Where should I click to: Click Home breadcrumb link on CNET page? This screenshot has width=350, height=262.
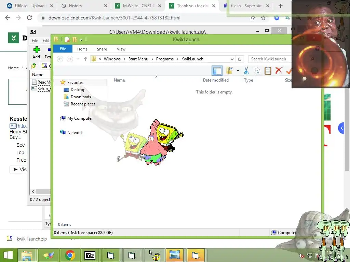(13, 68)
